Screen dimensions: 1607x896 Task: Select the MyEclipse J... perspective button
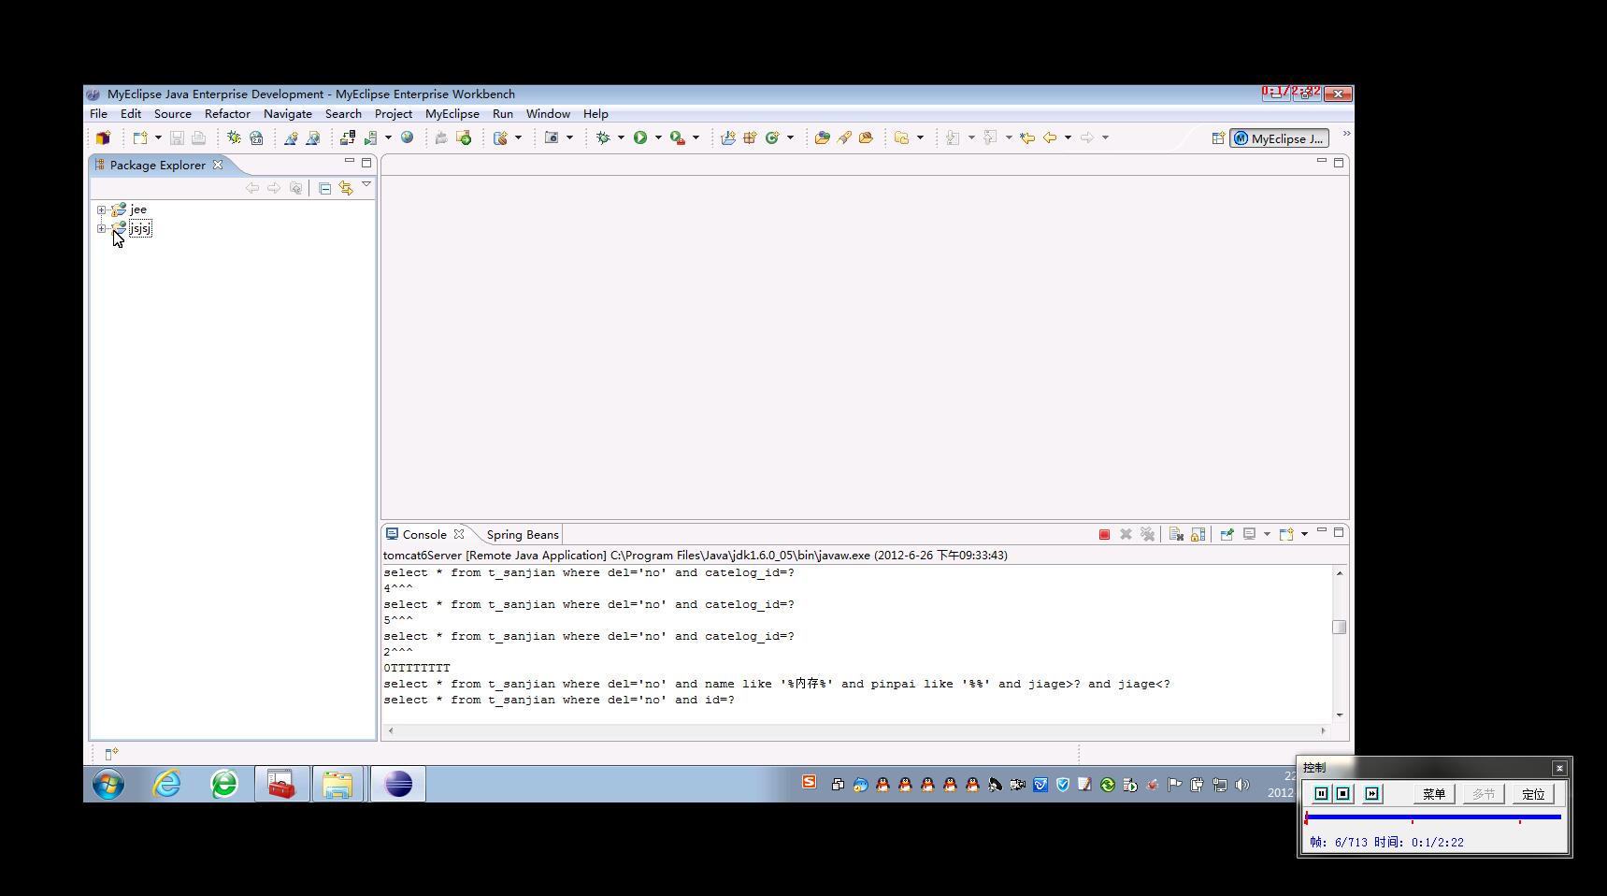click(x=1279, y=138)
